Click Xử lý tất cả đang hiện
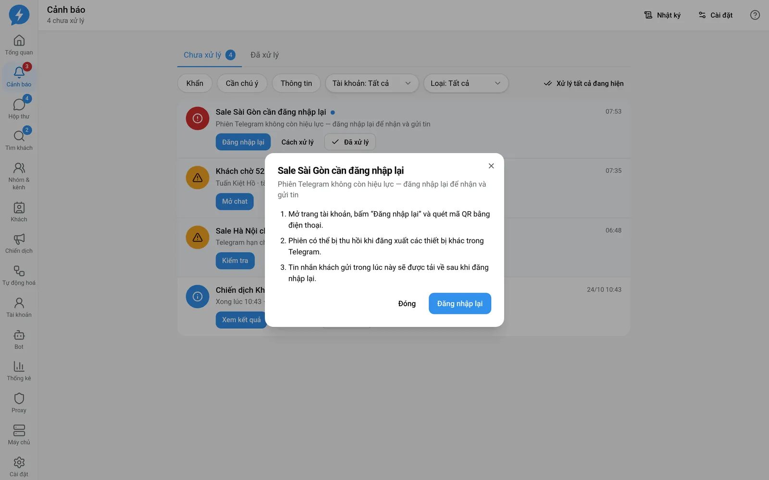The height and width of the screenshot is (480, 769). point(583,84)
